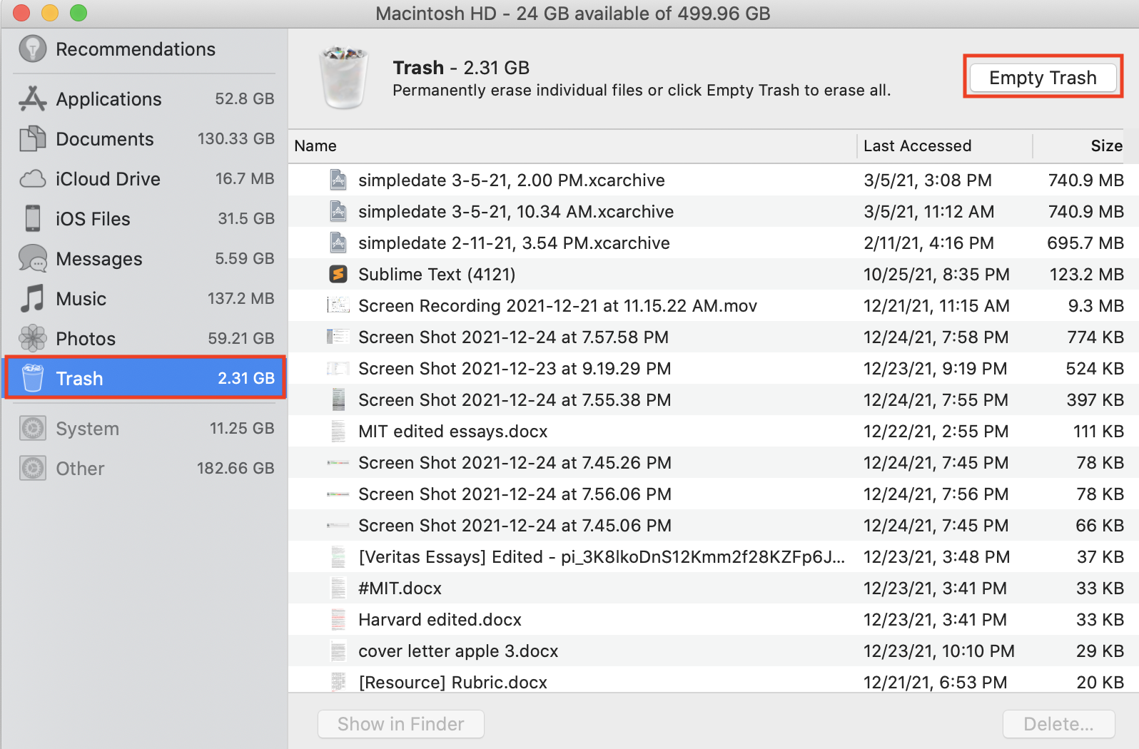The width and height of the screenshot is (1139, 749).
Task: Select file name starting with [Veritas Essays] Edited
Action: (602, 557)
